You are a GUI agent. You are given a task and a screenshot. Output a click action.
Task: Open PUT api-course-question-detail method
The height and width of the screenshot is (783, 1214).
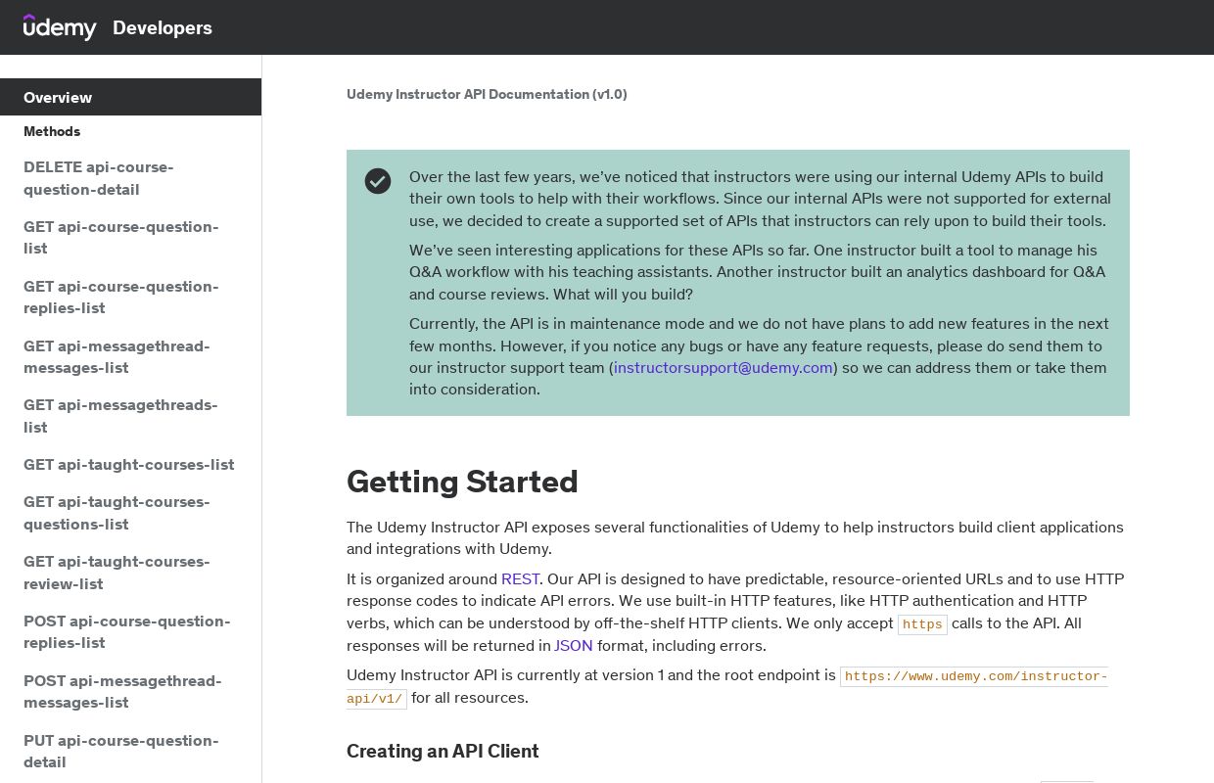tap(121, 752)
